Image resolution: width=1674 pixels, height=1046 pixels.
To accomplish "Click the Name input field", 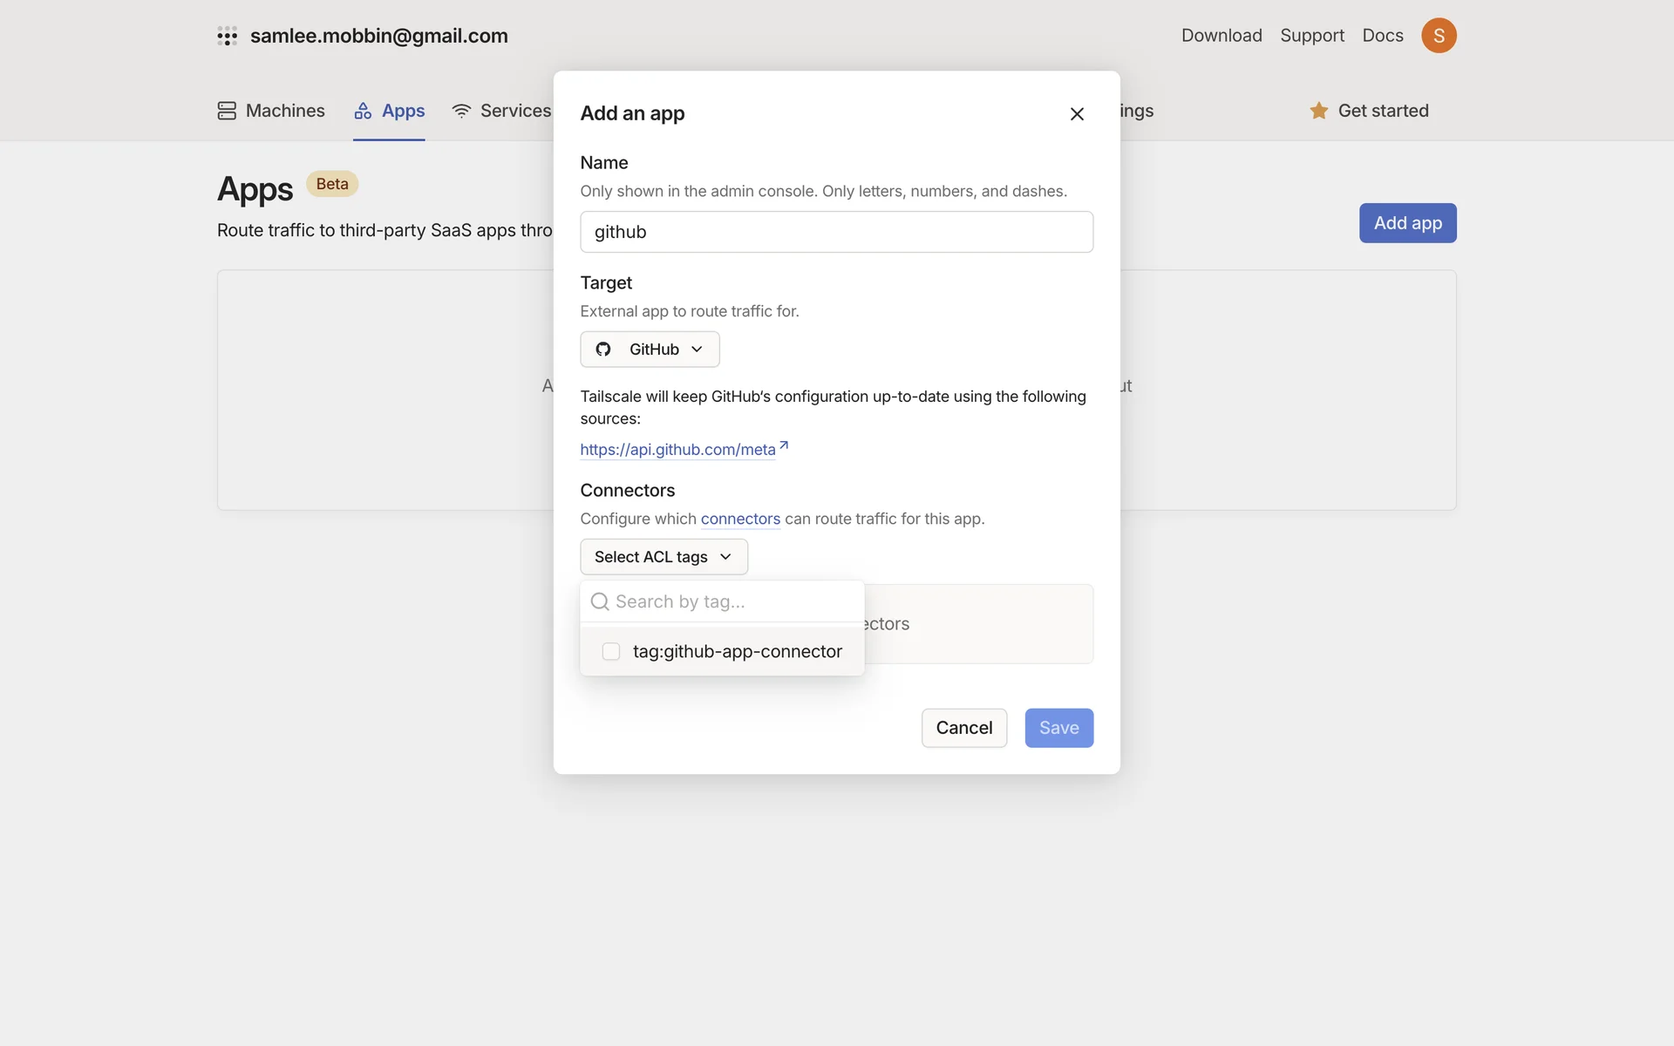I will point(836,232).
